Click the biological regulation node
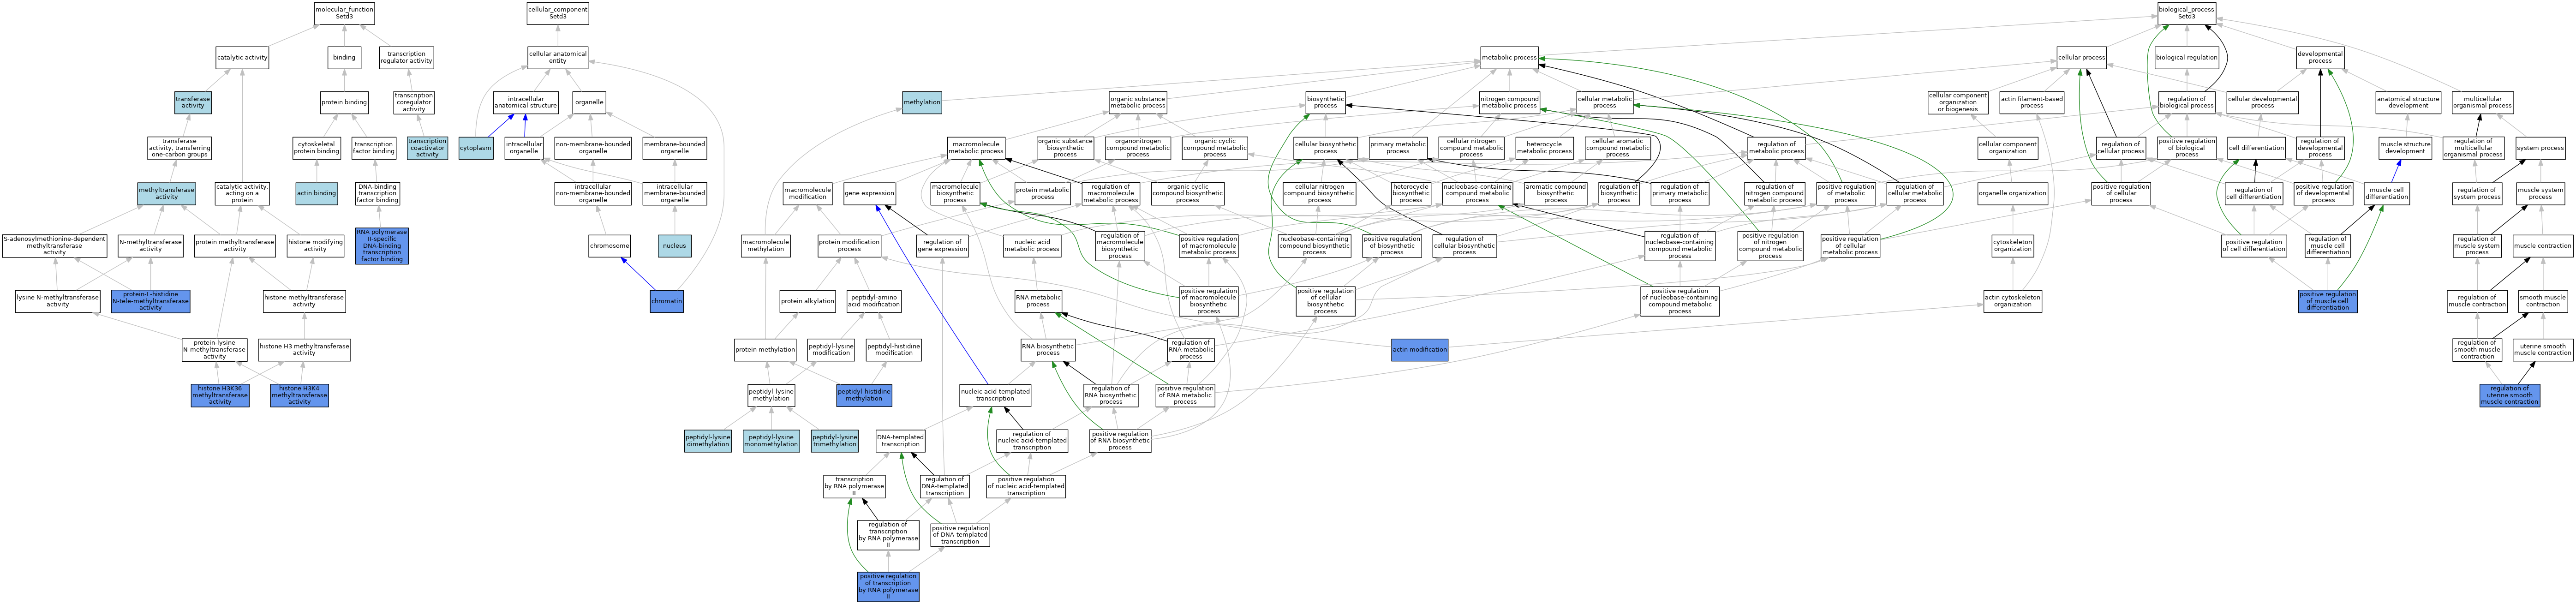 (x=2187, y=58)
